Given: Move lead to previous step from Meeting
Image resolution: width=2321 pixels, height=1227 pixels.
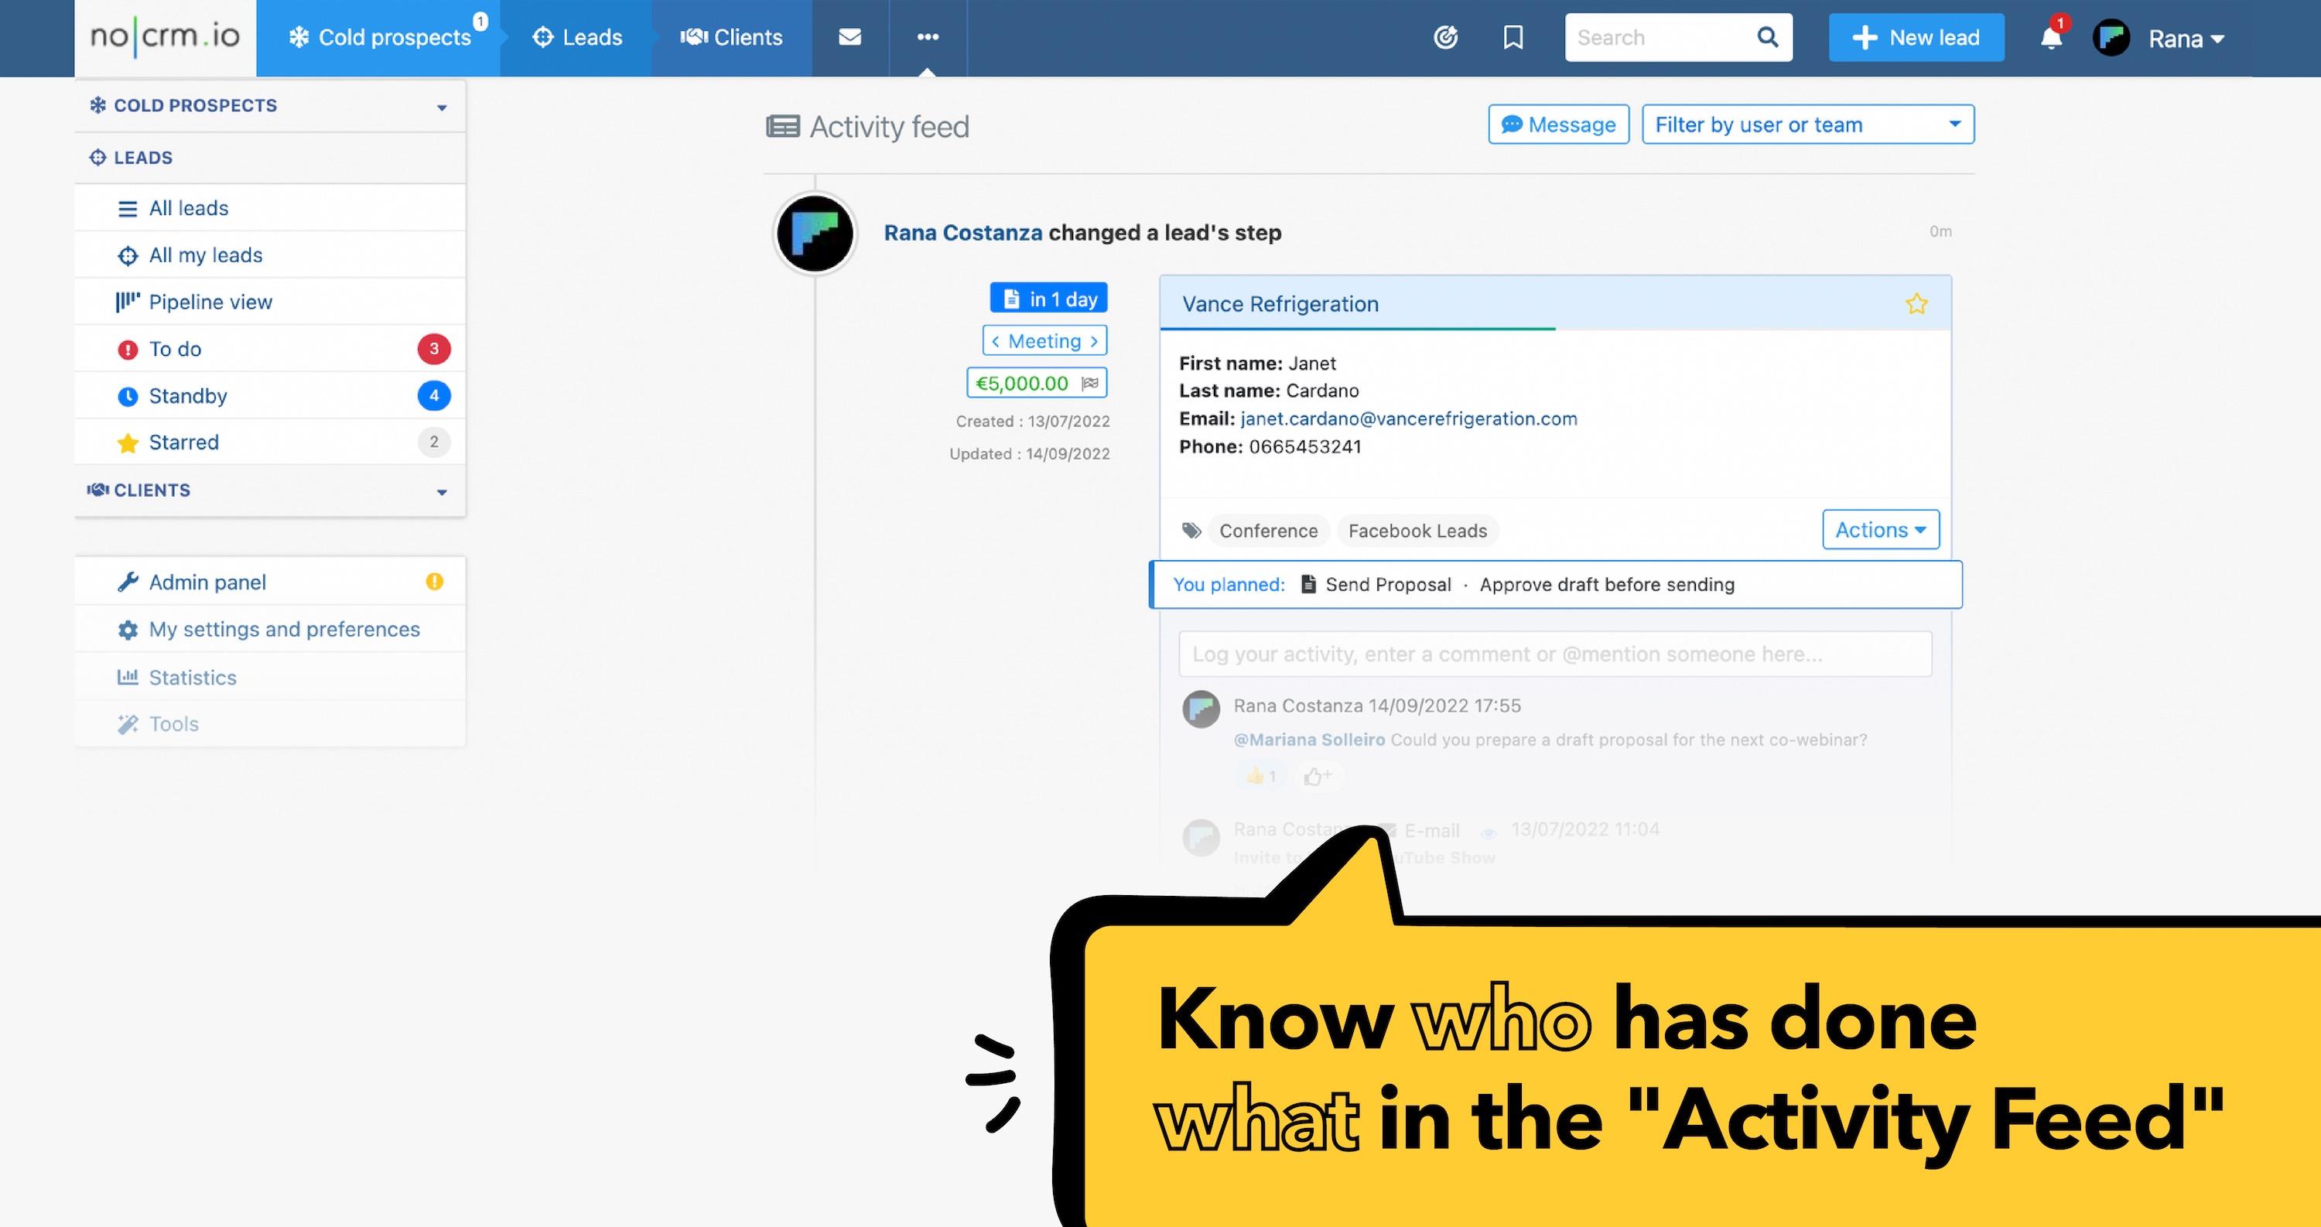Looking at the screenshot, I should (x=995, y=340).
